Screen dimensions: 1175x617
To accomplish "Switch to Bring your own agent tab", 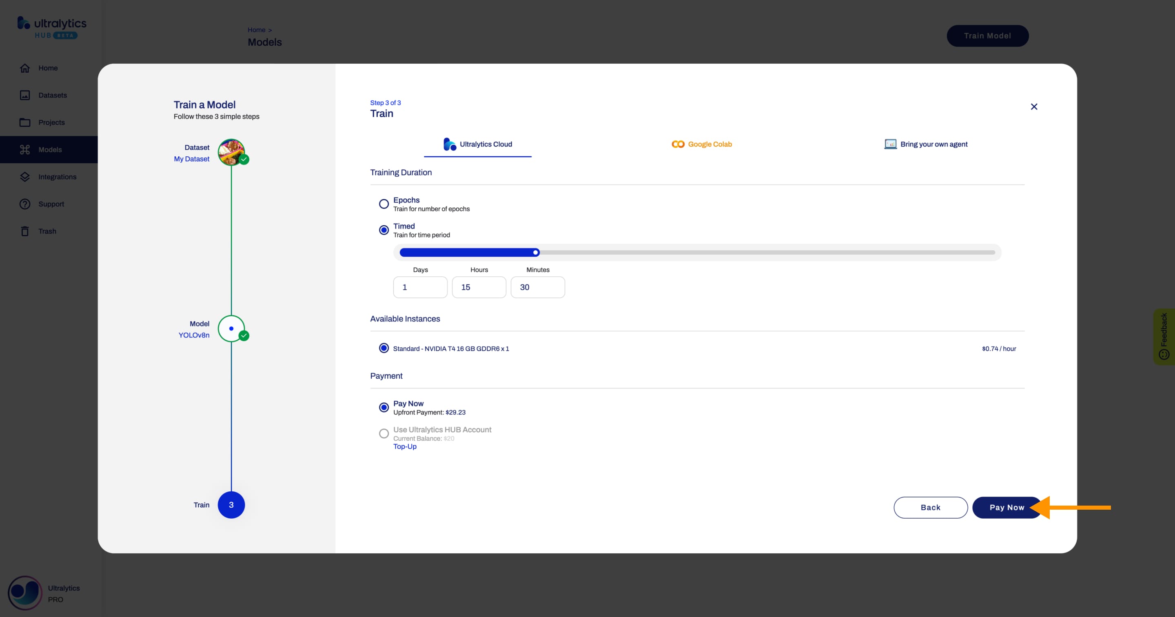I will [926, 144].
